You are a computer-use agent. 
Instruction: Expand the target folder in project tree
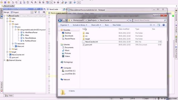[8, 52]
